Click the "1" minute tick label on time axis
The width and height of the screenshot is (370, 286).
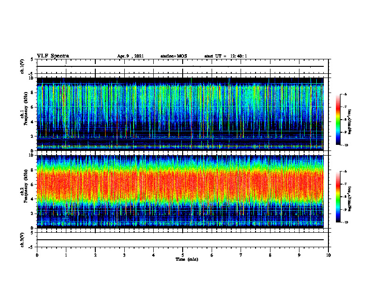tap(66, 255)
